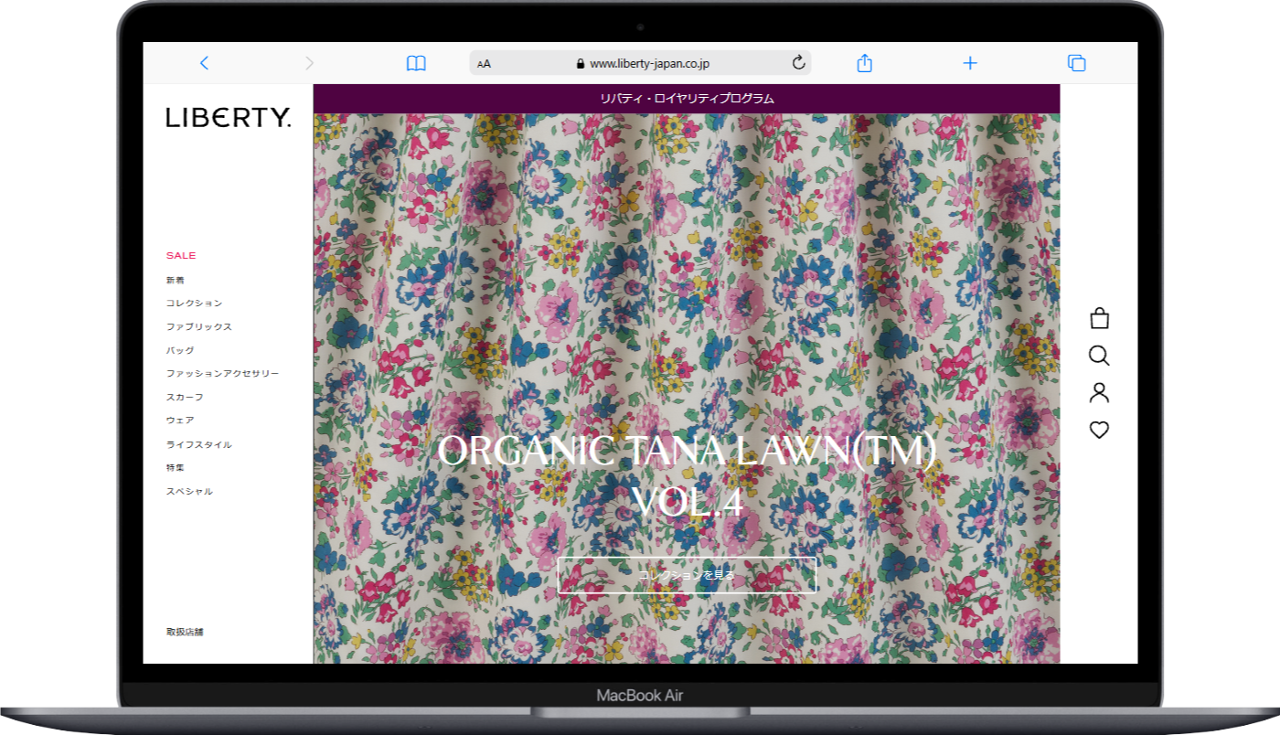
Task: Open site search magnifier icon
Action: click(x=1099, y=356)
